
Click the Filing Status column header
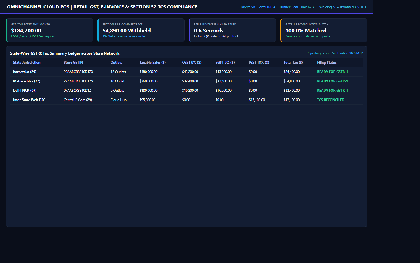(327, 63)
